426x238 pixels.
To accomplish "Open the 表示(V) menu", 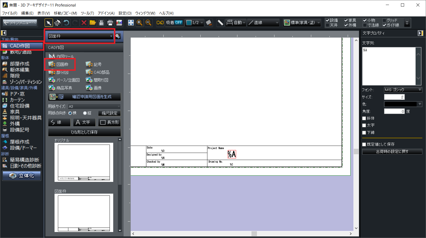I will (43, 13).
